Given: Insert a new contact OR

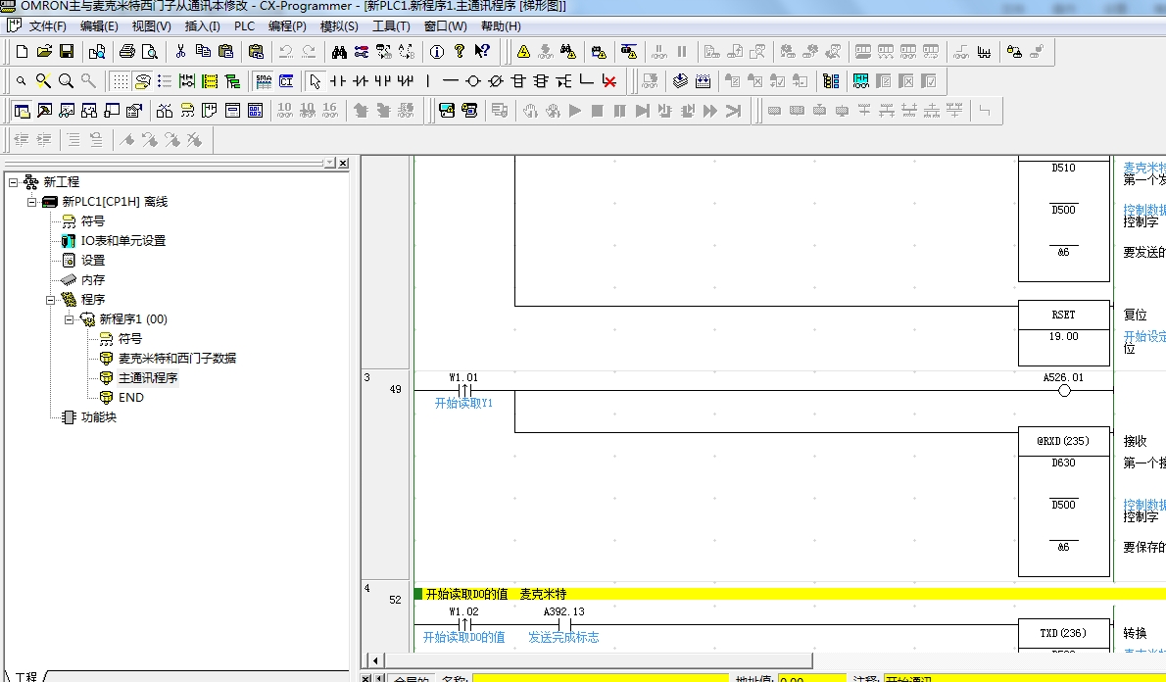Looking at the screenshot, I should 383,81.
